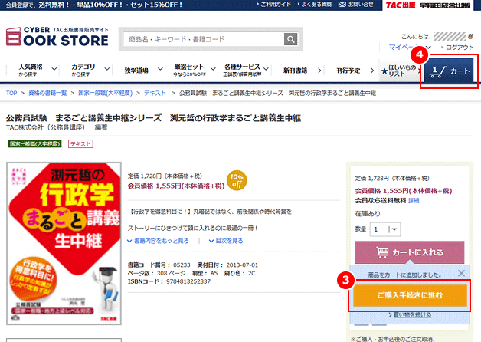This screenshot has width=481, height=342.
Task: Click the cart icon in カートに入れる
Action: tap(382, 252)
